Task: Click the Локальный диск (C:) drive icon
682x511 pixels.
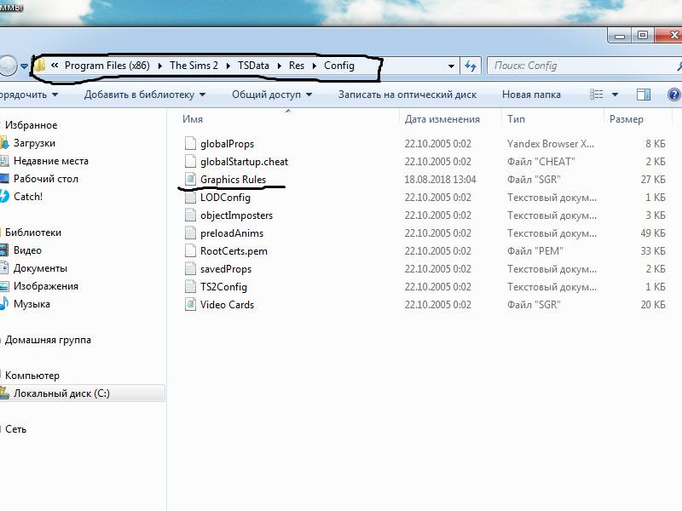Action: pyautogui.click(x=4, y=393)
